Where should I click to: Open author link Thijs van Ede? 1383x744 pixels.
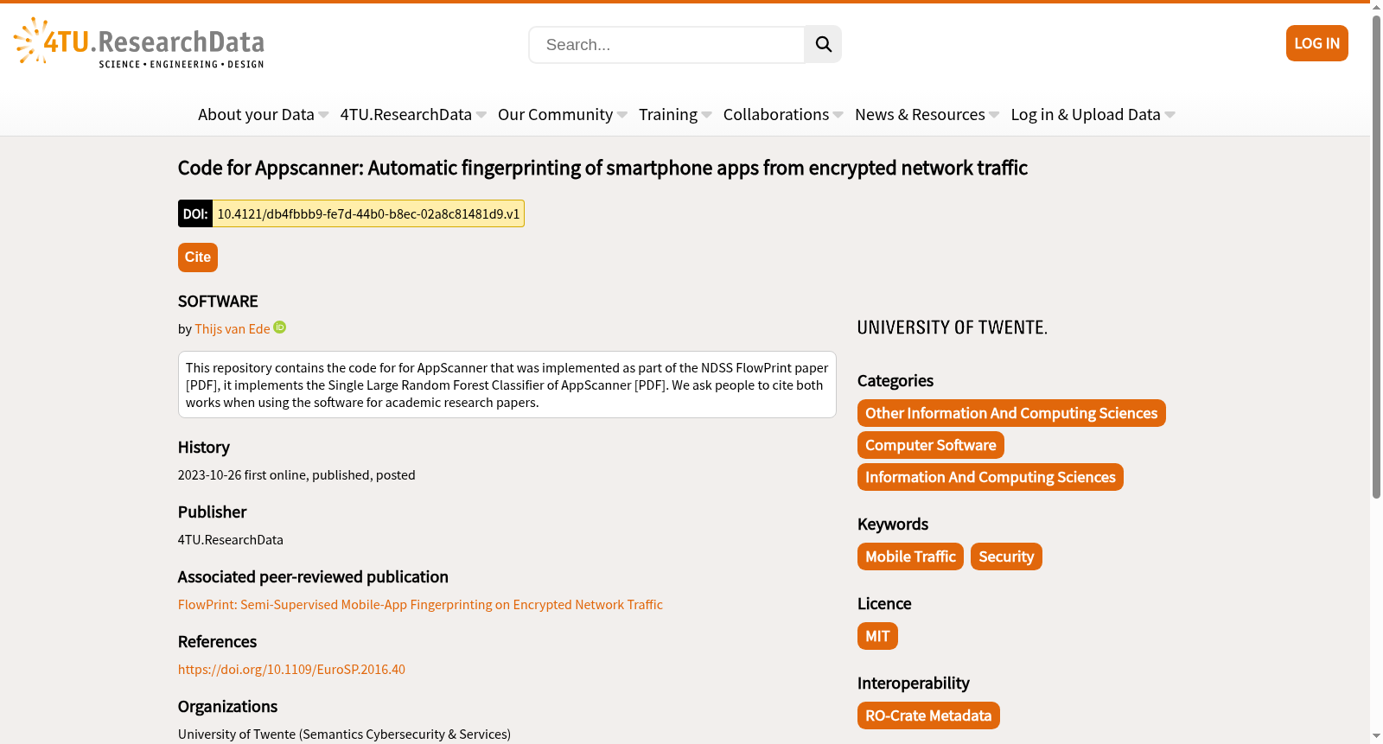(x=233, y=329)
